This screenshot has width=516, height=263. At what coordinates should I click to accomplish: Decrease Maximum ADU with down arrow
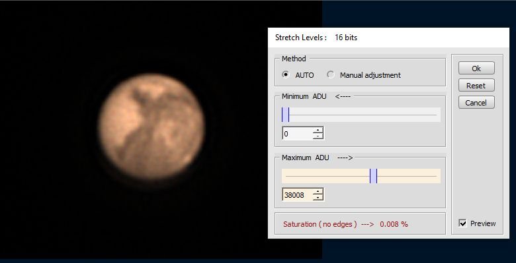318,197
